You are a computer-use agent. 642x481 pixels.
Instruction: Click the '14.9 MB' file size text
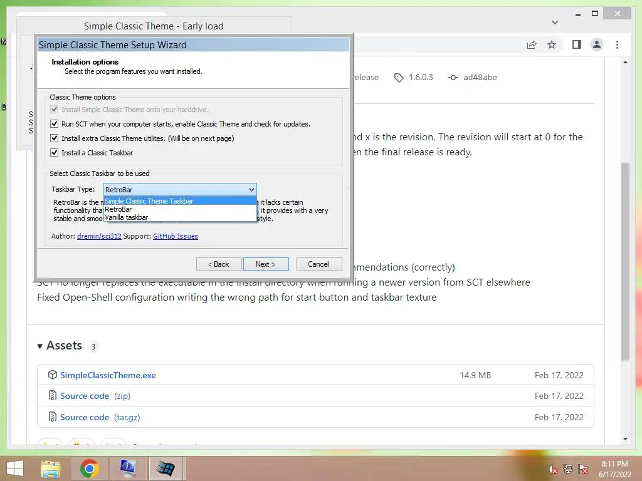coord(475,375)
